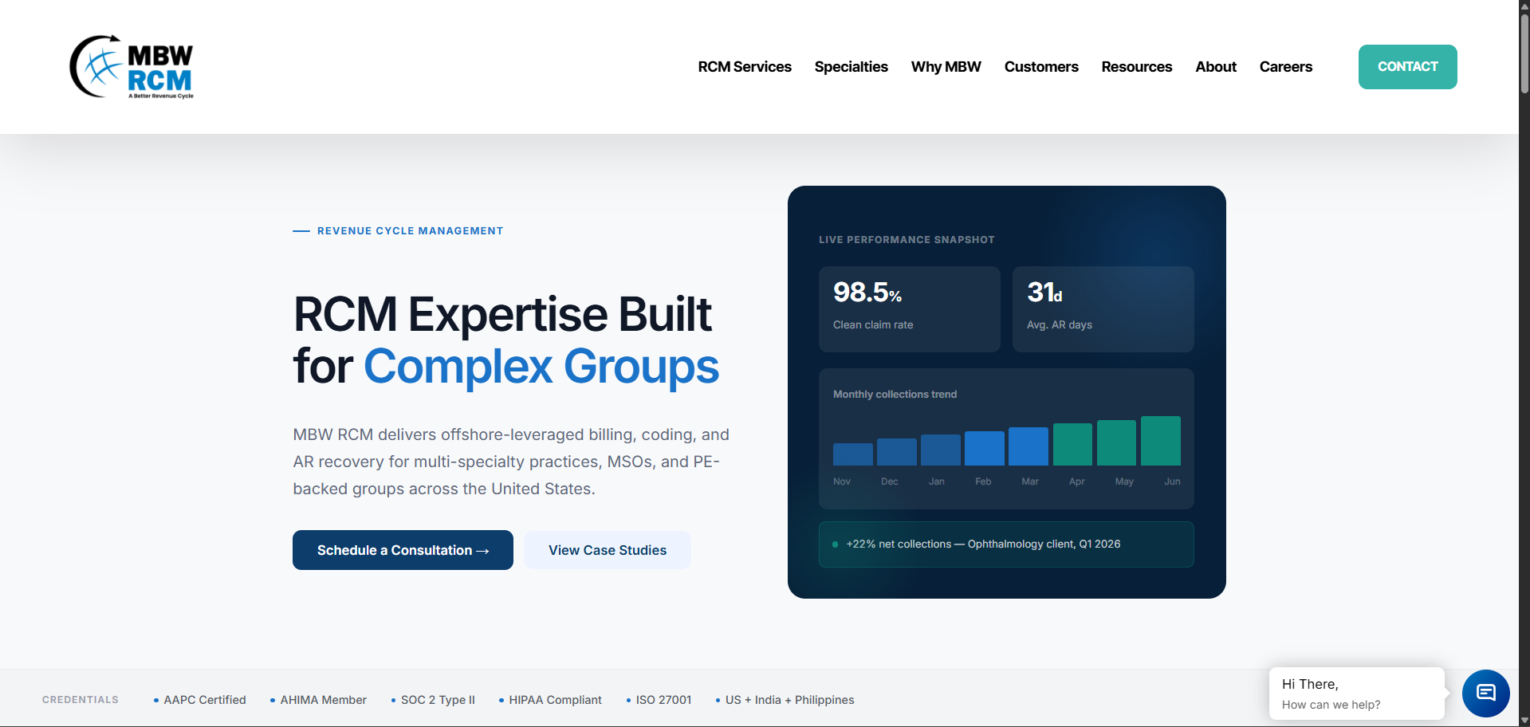Open the About menu item
This screenshot has width=1530, height=727.
pyautogui.click(x=1216, y=67)
